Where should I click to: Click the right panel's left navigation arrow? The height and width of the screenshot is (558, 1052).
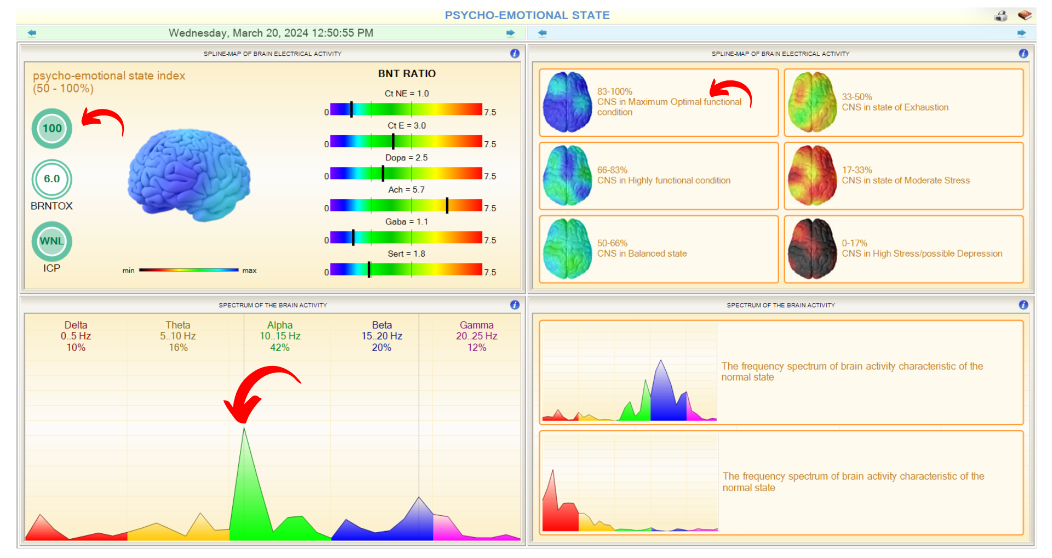pos(542,33)
